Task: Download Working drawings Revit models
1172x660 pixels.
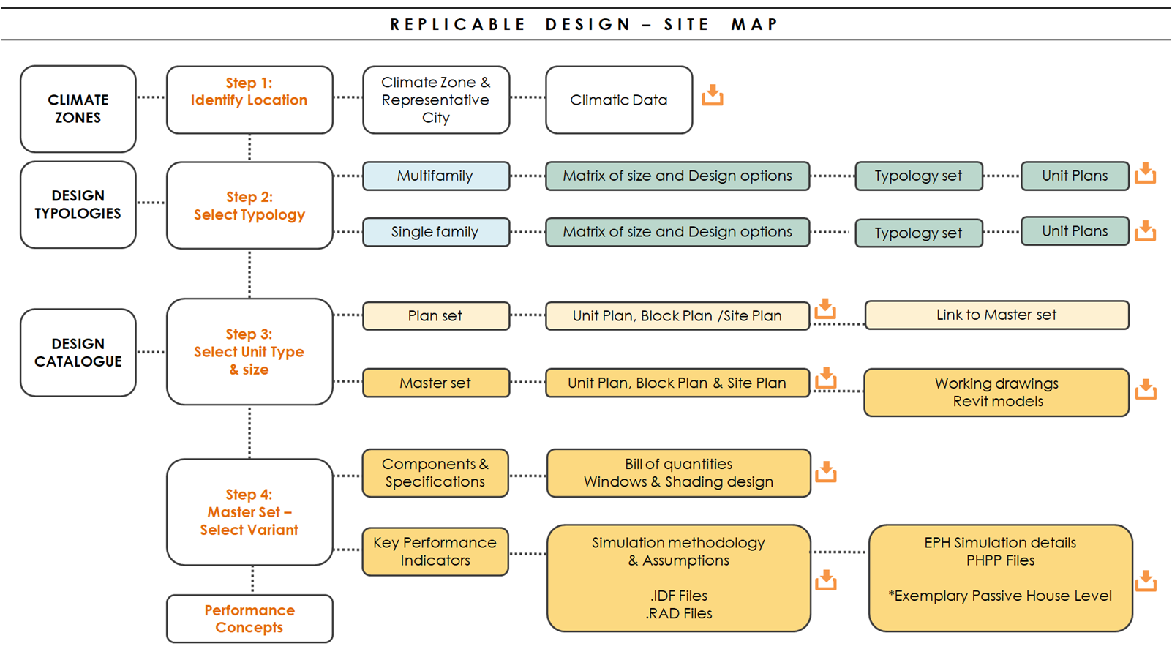Action: pyautogui.click(x=1146, y=389)
